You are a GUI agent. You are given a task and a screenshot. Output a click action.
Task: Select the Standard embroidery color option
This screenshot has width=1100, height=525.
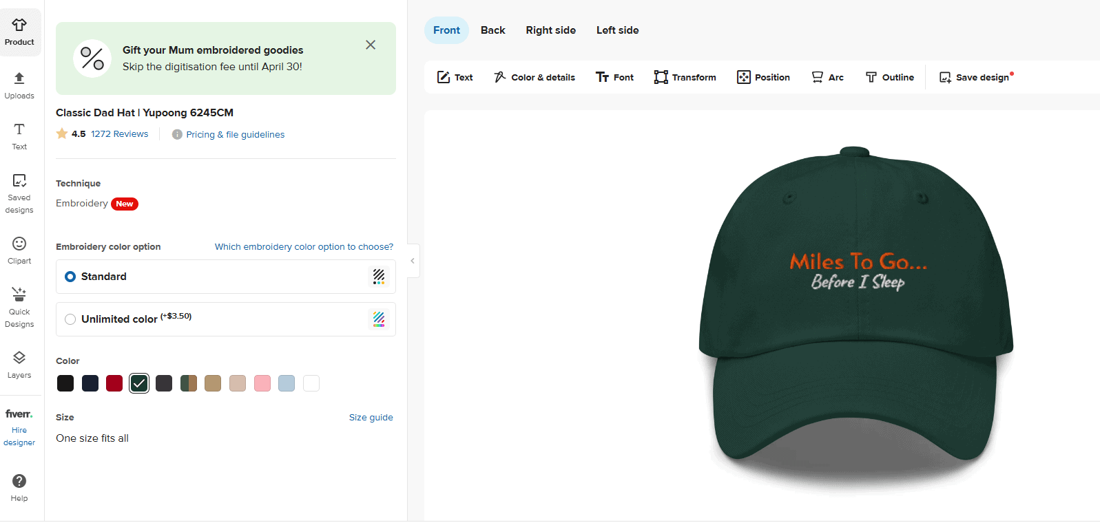(70, 277)
